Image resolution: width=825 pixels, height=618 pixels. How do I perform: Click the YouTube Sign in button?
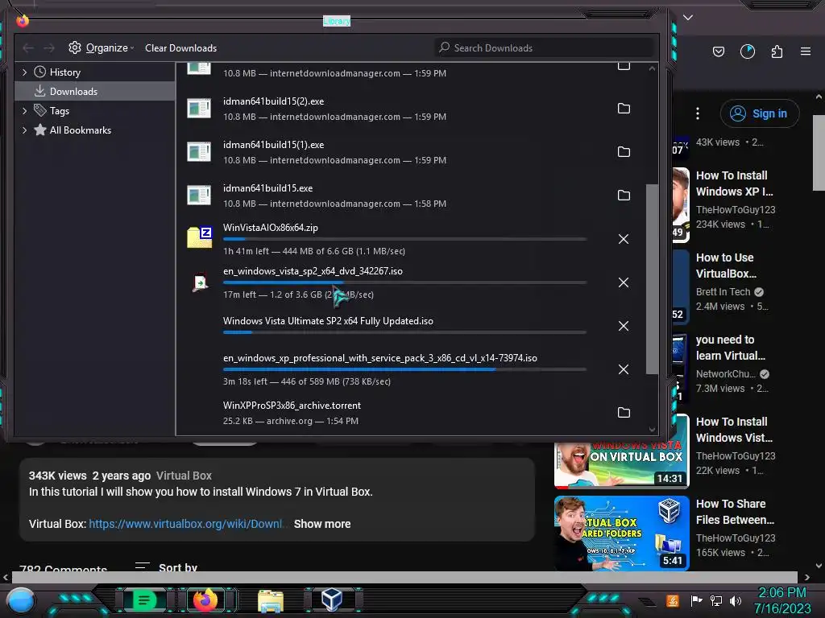(759, 113)
